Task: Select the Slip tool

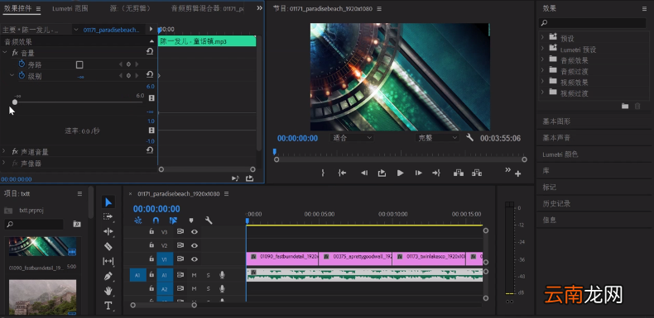Action: [x=108, y=261]
